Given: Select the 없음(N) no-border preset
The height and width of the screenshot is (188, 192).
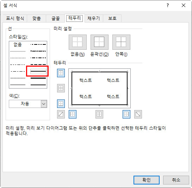Looking at the screenshot, I should [78, 42].
